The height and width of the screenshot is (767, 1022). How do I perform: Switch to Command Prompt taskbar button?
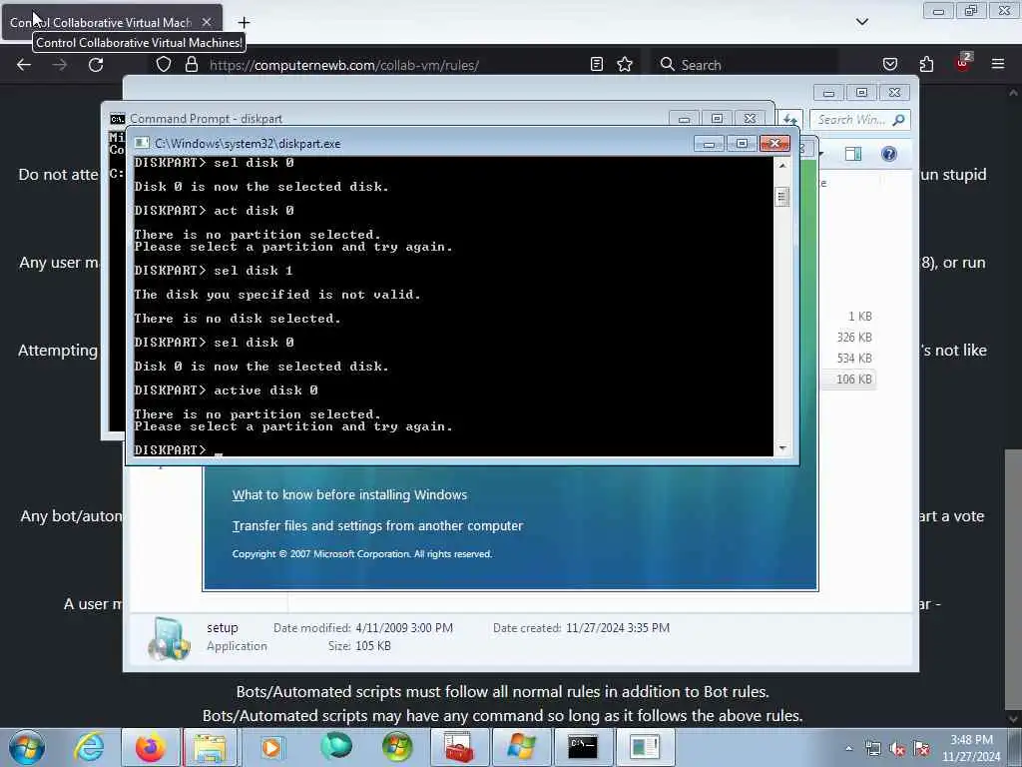pos(583,747)
